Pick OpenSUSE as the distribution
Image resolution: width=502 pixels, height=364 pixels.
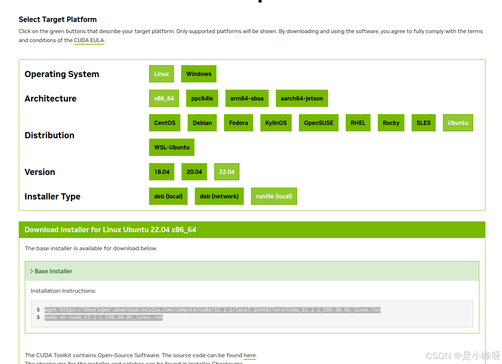tap(319, 123)
